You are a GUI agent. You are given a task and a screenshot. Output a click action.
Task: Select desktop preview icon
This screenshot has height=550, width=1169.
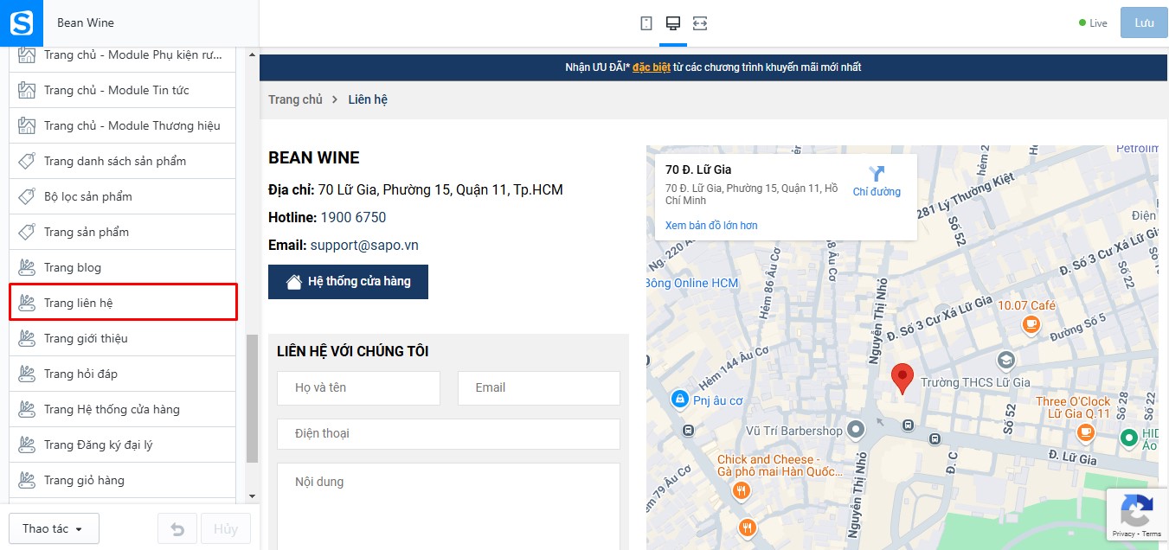tap(672, 23)
